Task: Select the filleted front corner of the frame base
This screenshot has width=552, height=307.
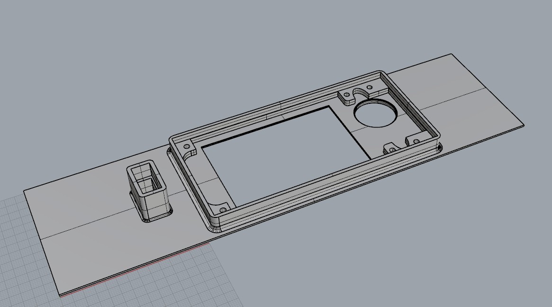Action: [x=213, y=230]
